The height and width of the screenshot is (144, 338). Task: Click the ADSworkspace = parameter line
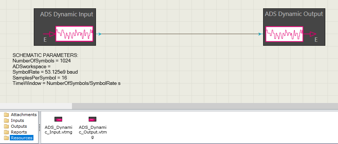coord(32,66)
